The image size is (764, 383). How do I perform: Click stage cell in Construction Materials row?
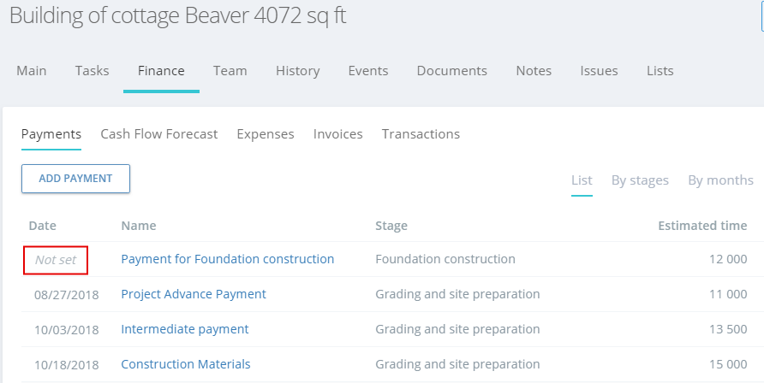(457, 364)
